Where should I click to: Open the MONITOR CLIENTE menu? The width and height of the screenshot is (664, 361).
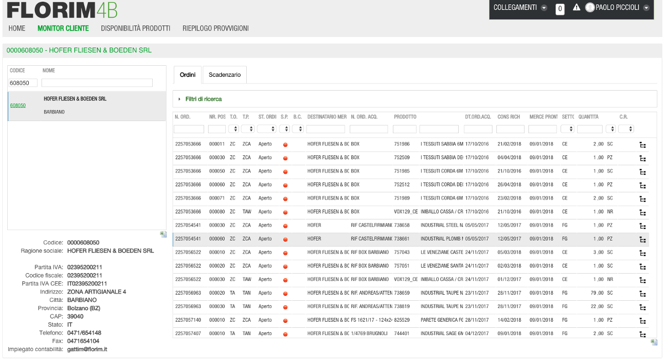coord(63,28)
